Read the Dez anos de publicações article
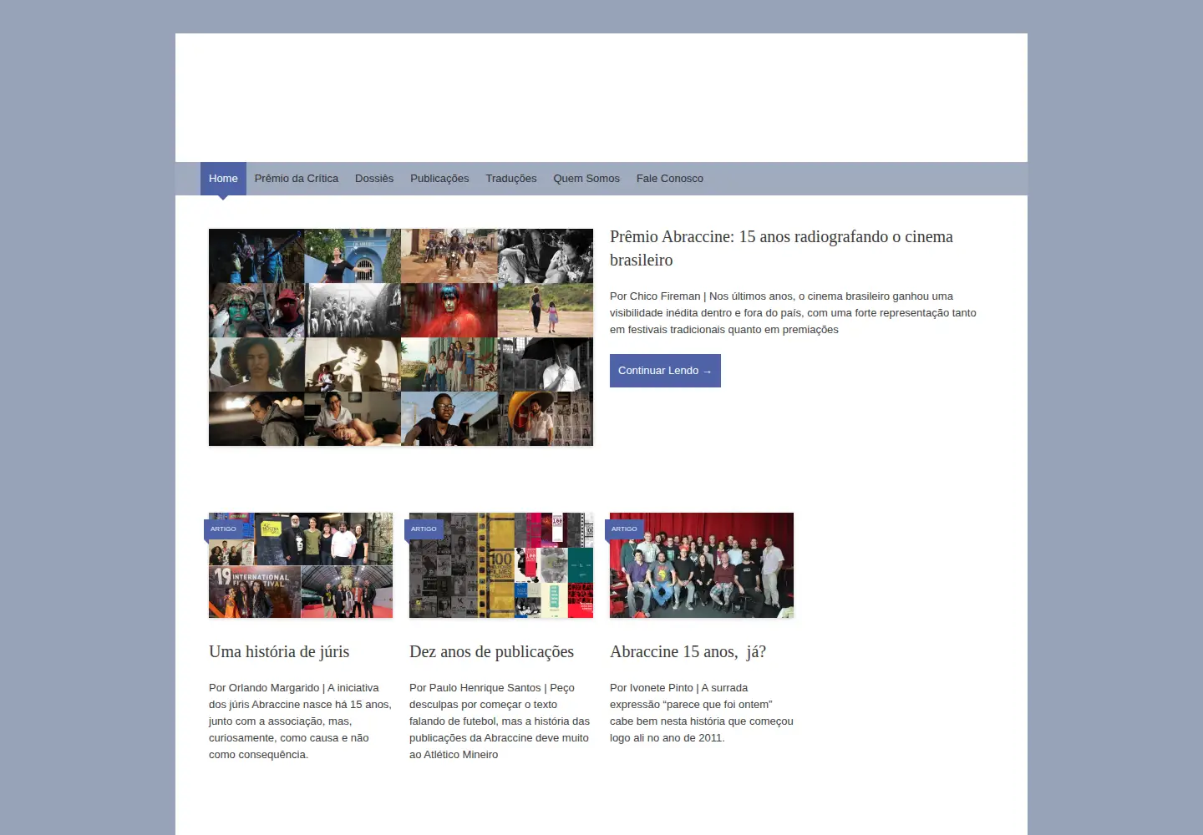Viewport: 1203px width, 835px height. [491, 652]
